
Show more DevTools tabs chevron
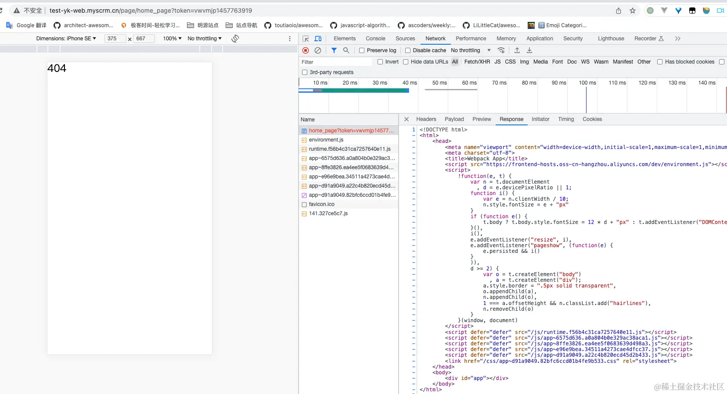[x=678, y=39]
